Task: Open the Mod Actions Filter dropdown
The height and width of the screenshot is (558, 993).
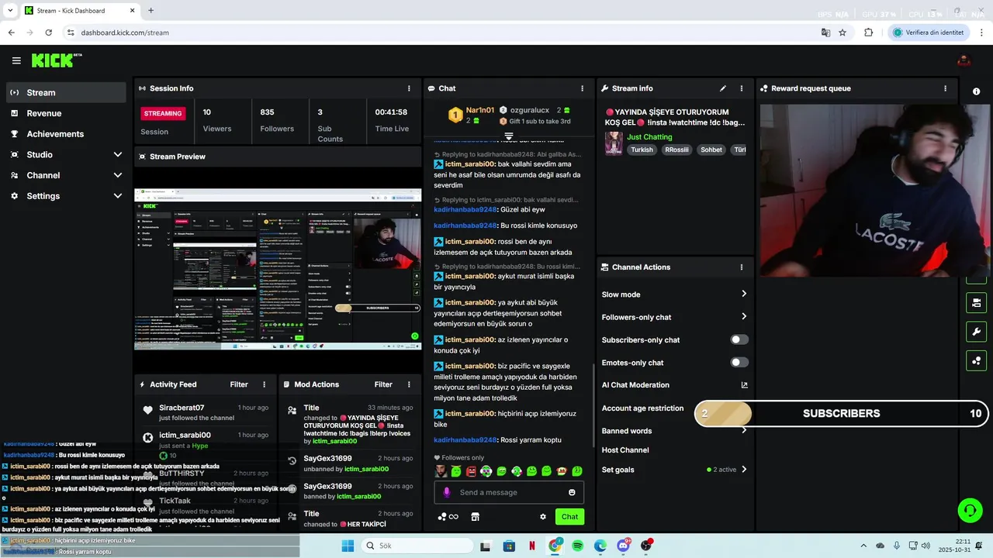Action: pyautogui.click(x=383, y=384)
